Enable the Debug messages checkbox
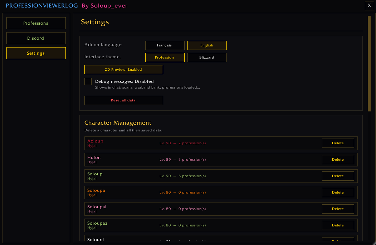 (88, 81)
